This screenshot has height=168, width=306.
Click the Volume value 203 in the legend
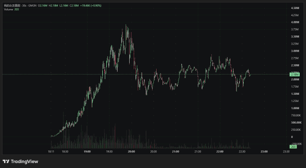[x=17, y=9]
